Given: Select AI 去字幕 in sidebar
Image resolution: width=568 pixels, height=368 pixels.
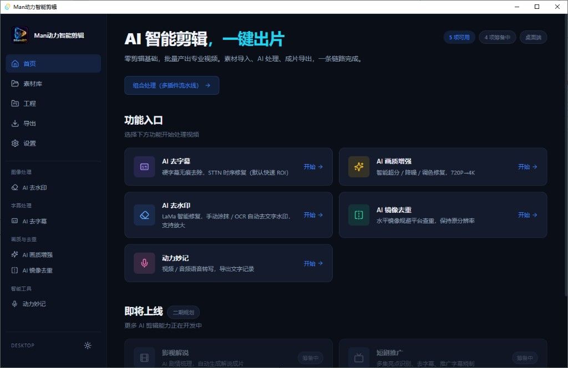Looking at the screenshot, I should [53, 221].
